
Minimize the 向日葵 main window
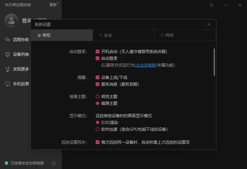click(226, 5)
